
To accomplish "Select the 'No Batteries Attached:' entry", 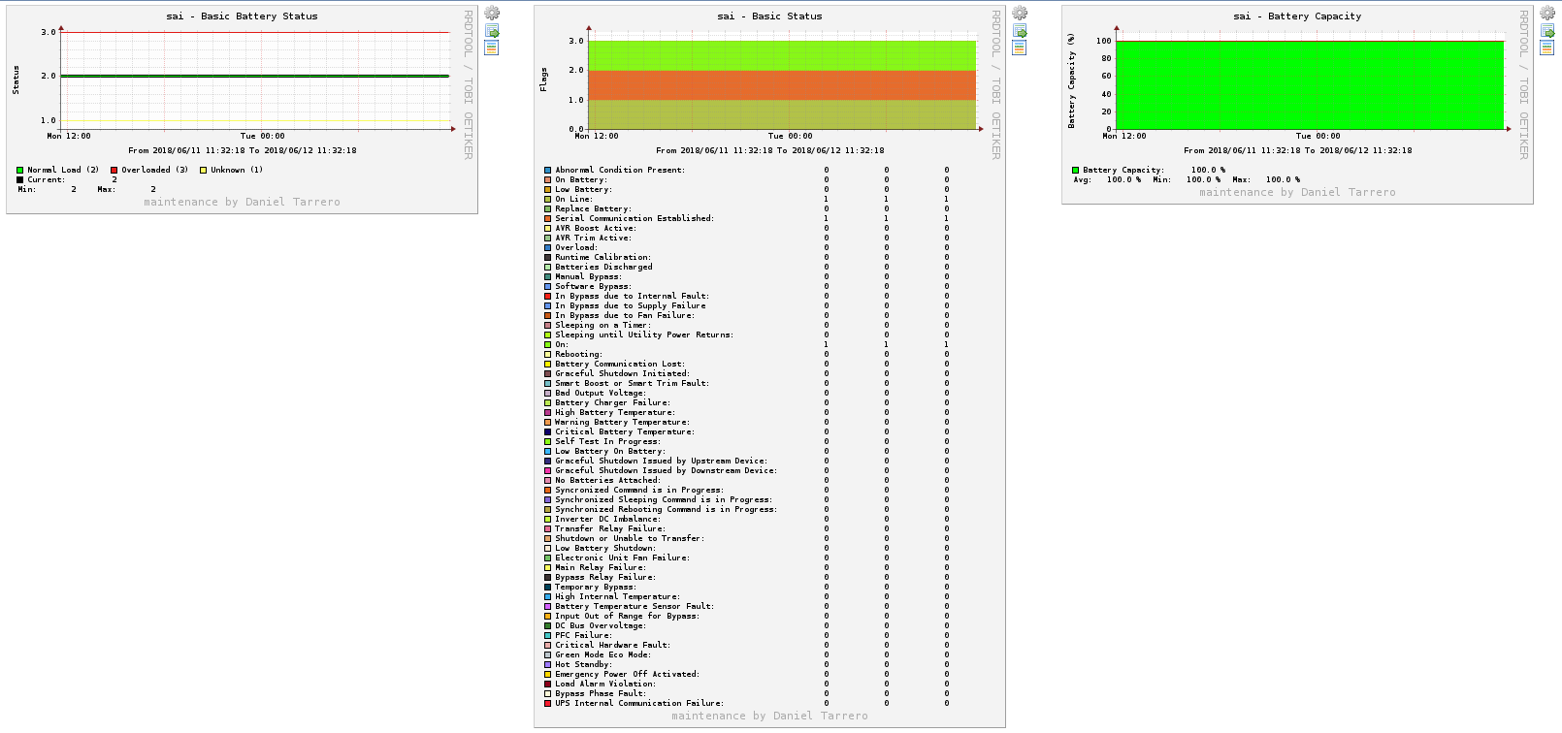I will pos(747,480).
